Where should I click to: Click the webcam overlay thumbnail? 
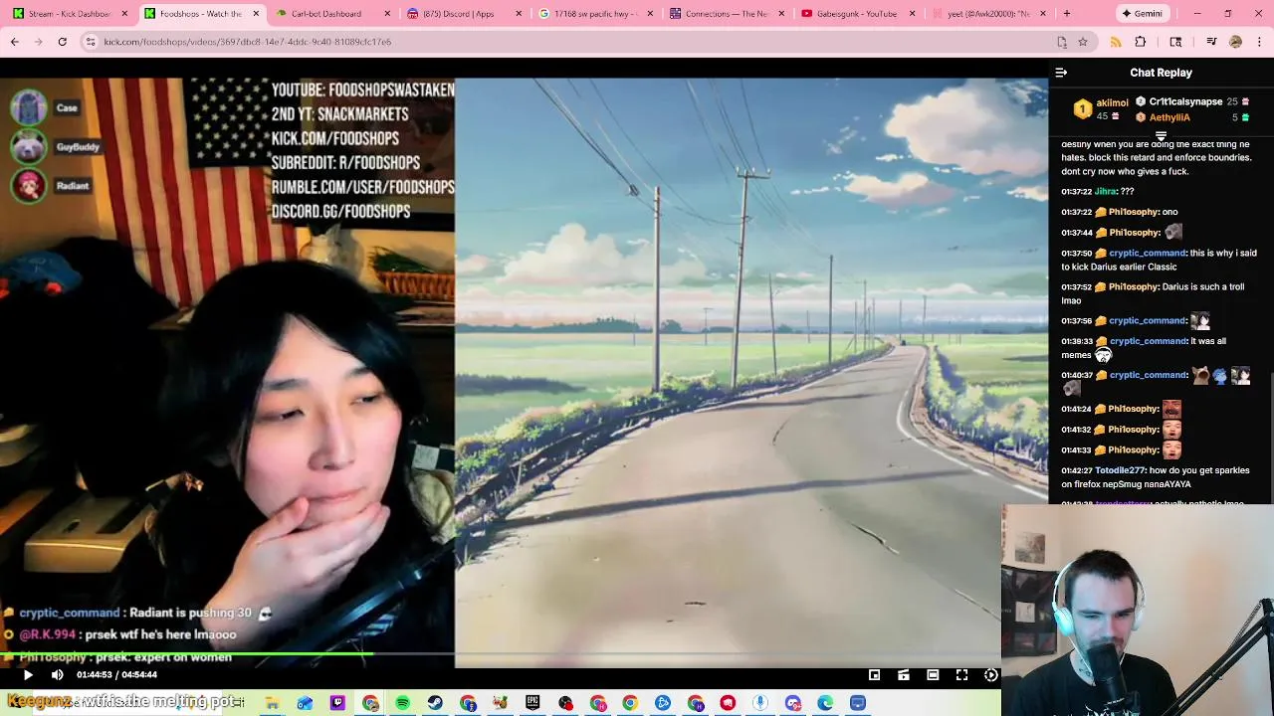click(x=1138, y=611)
